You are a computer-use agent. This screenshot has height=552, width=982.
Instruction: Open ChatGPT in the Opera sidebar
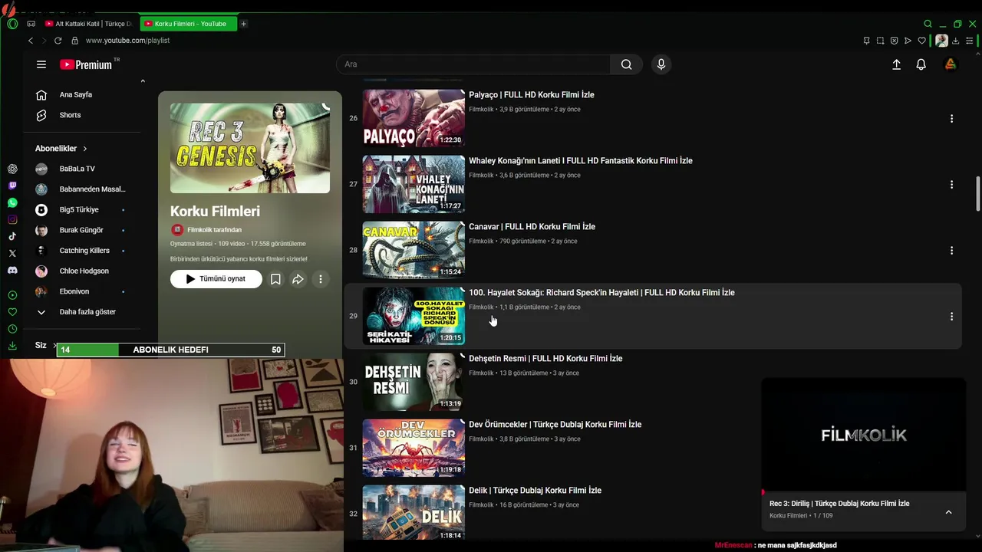click(12, 169)
